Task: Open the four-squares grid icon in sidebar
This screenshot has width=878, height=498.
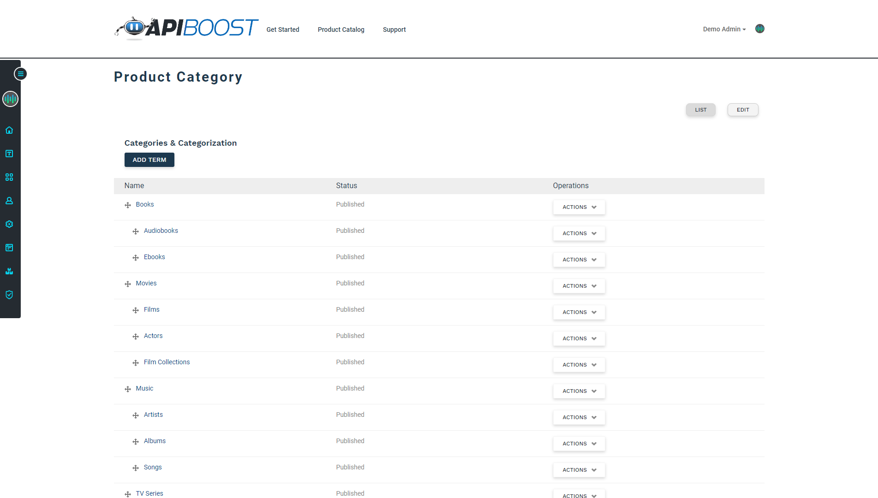Action: point(9,177)
